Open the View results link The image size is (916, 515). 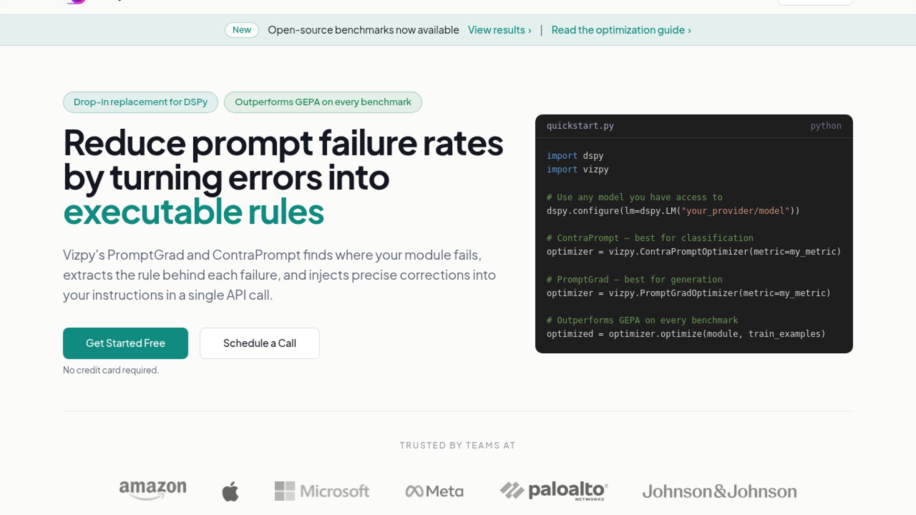(499, 30)
